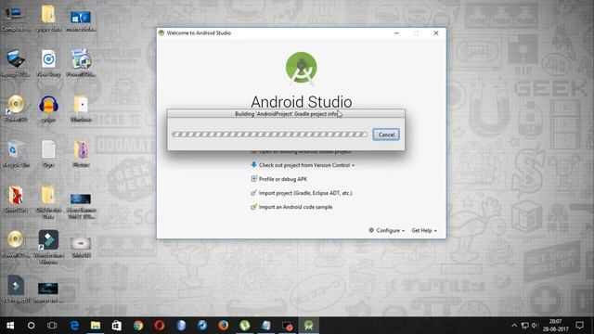Open the clock and date flyout
Screen dimensions: 594x334
556,326
